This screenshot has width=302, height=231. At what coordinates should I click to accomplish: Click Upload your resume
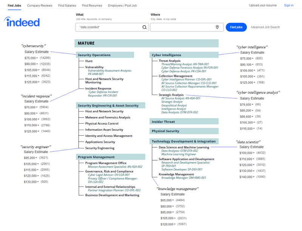point(263,6)
